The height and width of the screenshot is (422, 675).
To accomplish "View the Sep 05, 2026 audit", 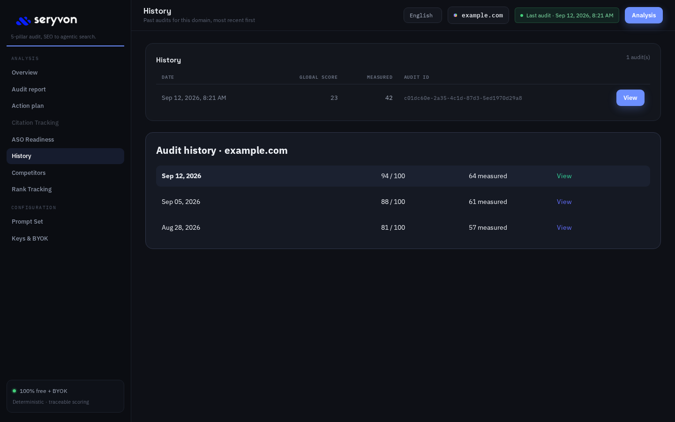I will 564,202.
